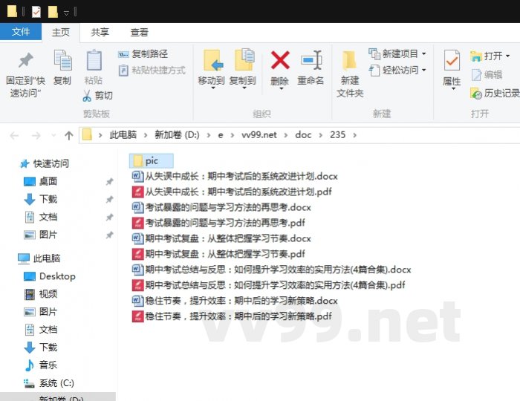Click the Rename (重命名) icon
This screenshot has height=401, width=520.
point(312,60)
